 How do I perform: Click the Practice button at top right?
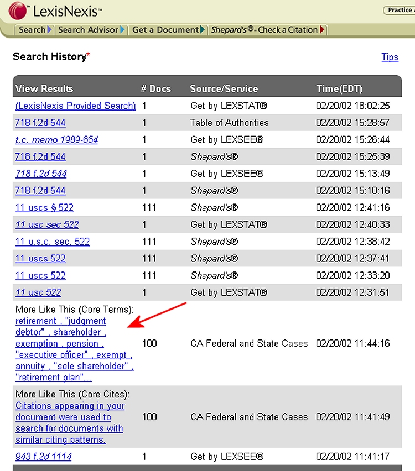coord(400,10)
